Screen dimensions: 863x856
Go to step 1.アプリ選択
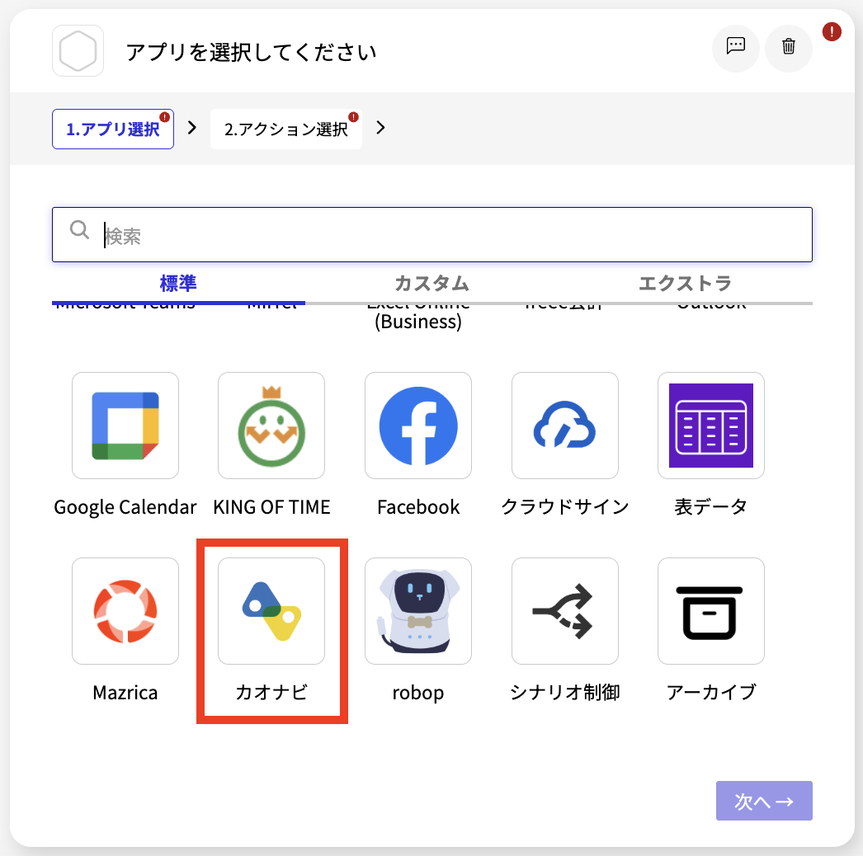pos(113,129)
